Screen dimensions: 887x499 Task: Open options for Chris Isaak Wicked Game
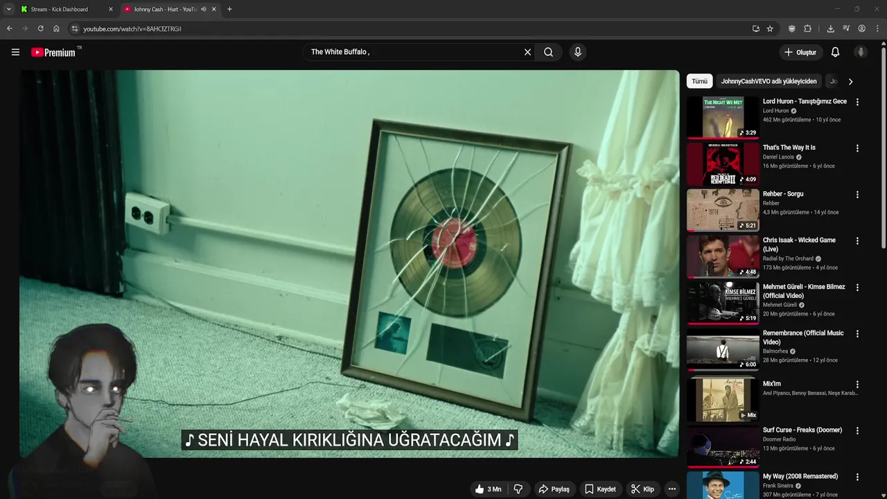(857, 241)
